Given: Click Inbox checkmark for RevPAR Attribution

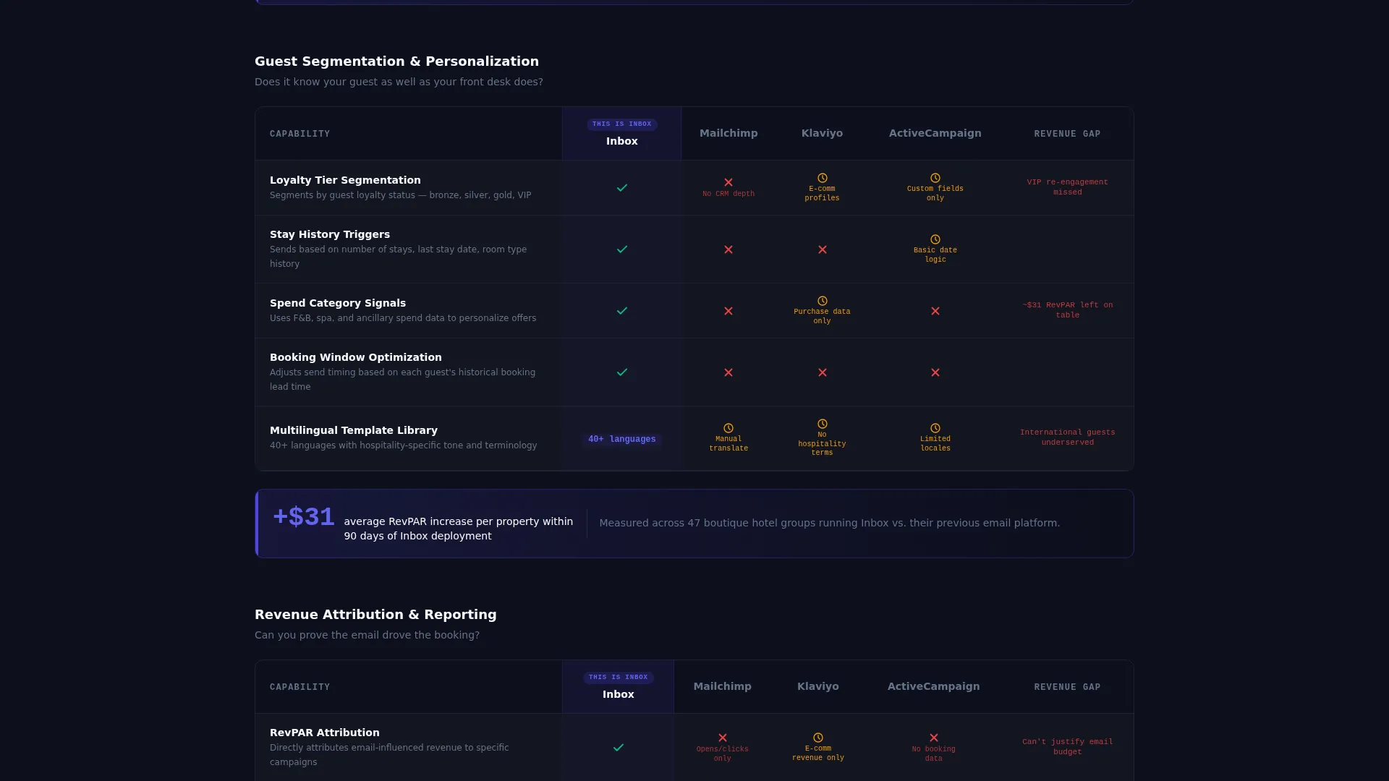Looking at the screenshot, I should (x=618, y=748).
